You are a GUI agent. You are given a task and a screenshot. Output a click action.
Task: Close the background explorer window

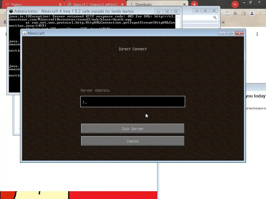(x=214, y=11)
